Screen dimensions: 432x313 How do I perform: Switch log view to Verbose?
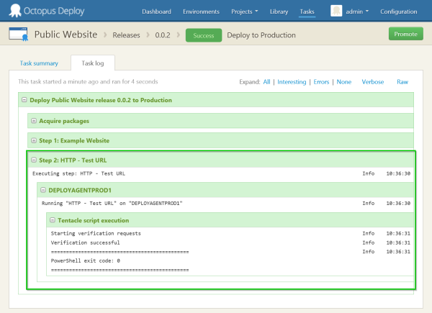pyautogui.click(x=372, y=82)
